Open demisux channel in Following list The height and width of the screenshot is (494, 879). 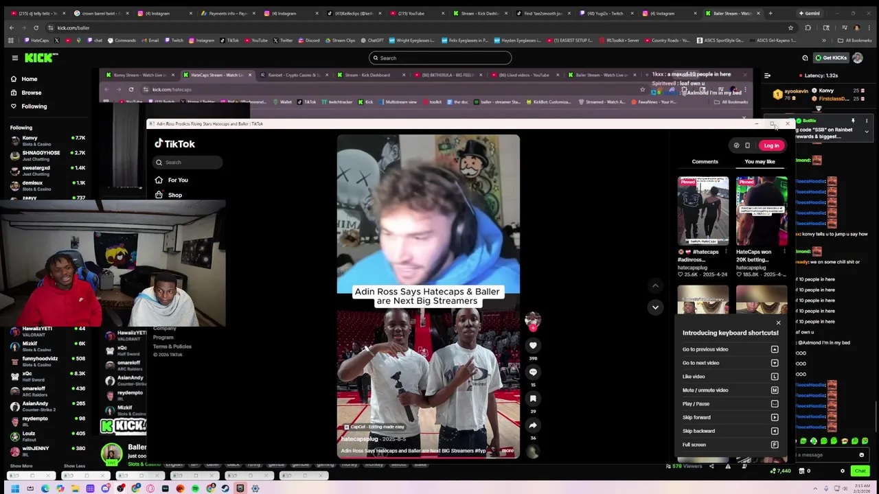pos(47,186)
